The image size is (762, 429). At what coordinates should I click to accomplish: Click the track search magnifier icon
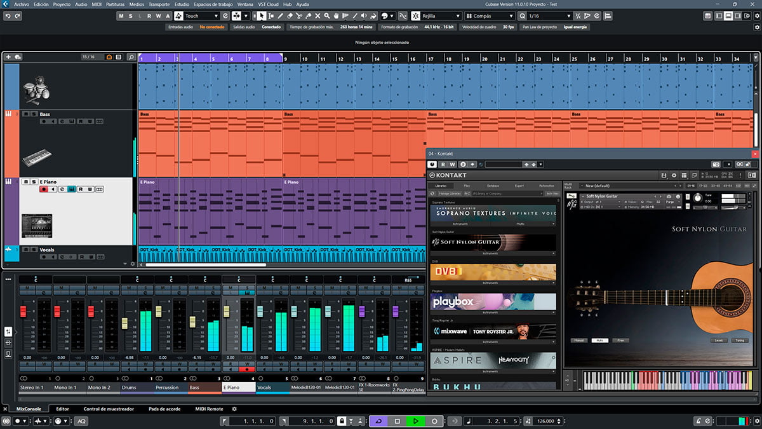point(131,57)
